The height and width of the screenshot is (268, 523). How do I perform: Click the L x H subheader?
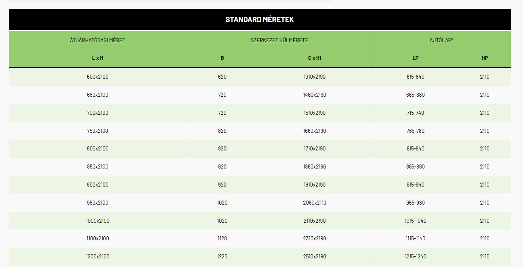pyautogui.click(x=97, y=58)
